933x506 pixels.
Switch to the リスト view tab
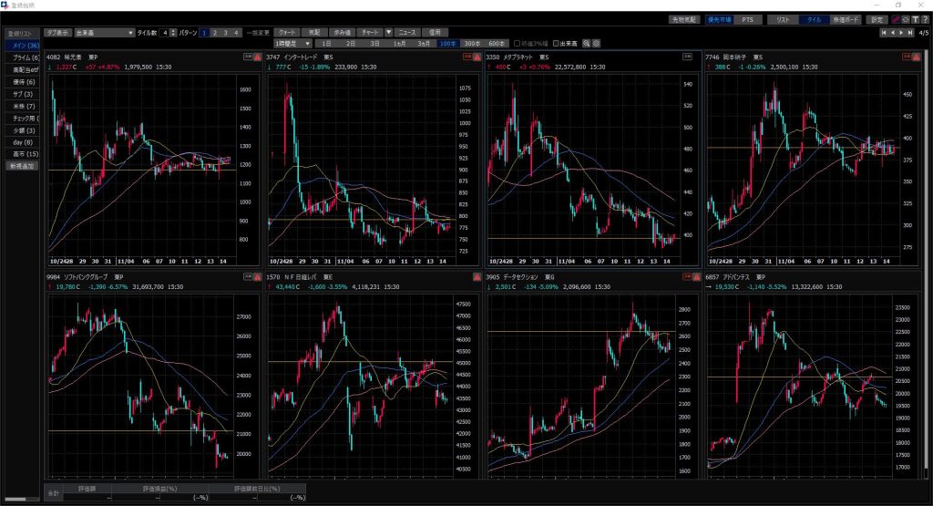click(782, 19)
